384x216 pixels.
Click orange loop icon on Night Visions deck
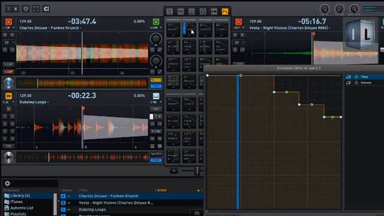239,22
